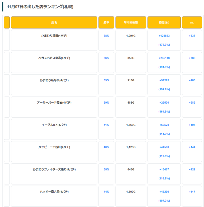Select the store アーリーバード藻岩(4パチ)
Viewport: 204px width, 207px height.
54,103
